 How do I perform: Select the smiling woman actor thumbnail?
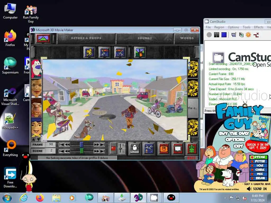coord(37,88)
